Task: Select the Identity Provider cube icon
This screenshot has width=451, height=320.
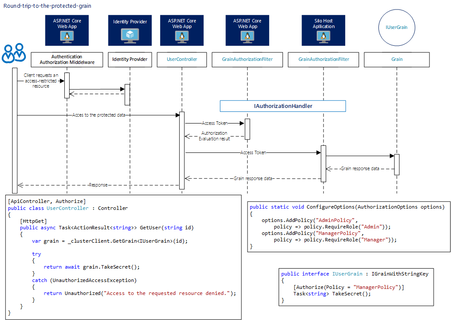Action: (x=130, y=34)
